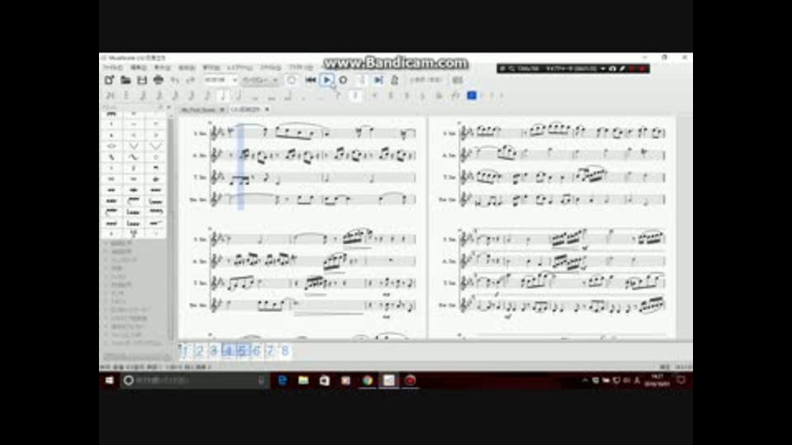
Task: Select the quarter note duration
Action: pos(223,96)
